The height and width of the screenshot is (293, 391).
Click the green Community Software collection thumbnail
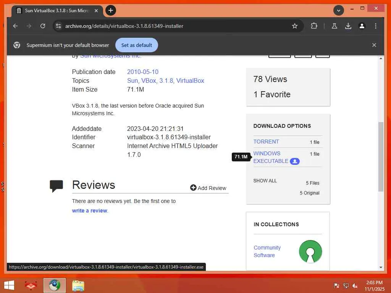pos(310,251)
